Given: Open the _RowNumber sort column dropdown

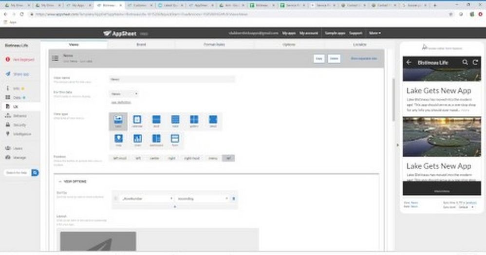Looking at the screenshot, I should pyautogui.click(x=147, y=199).
